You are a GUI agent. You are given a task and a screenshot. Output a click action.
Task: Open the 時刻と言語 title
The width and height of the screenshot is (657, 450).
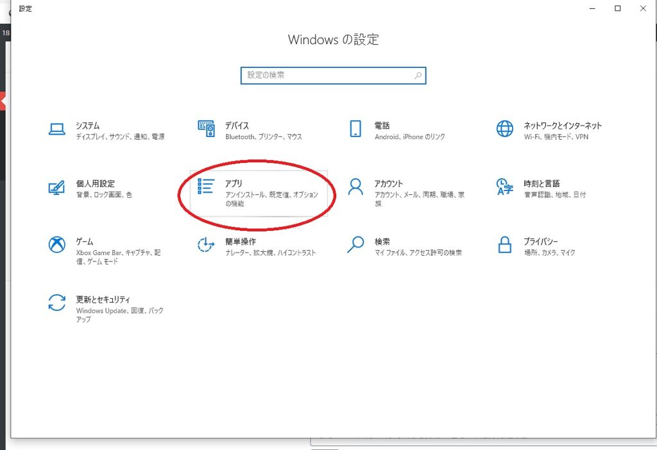coord(542,184)
